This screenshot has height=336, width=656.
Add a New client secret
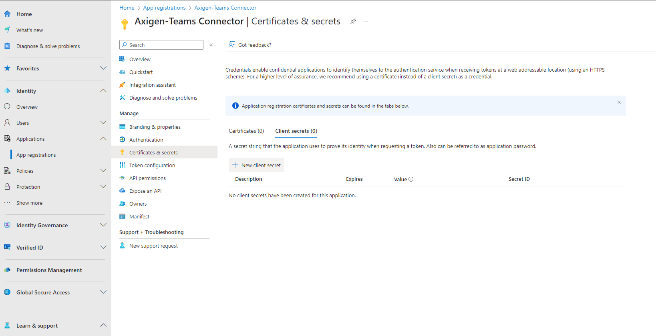pos(256,165)
